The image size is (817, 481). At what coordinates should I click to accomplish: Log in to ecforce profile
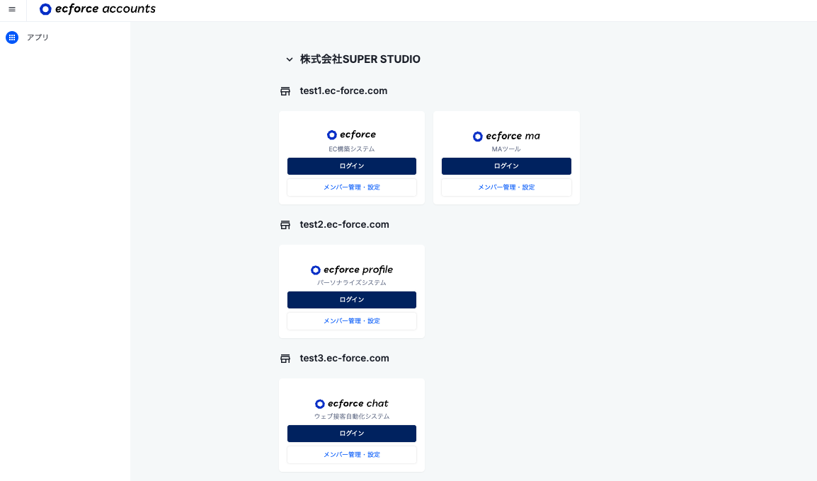352,299
